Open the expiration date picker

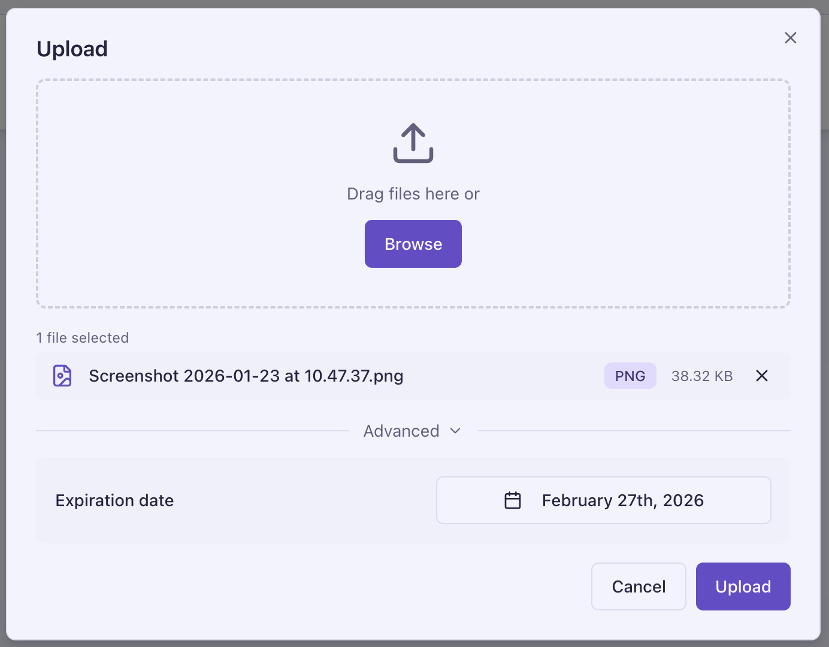click(604, 500)
